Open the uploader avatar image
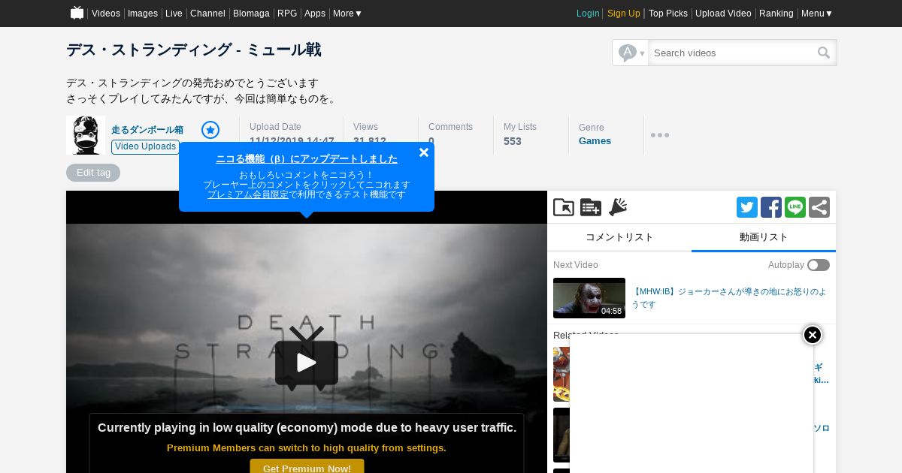This screenshot has width=902, height=473. tap(85, 135)
